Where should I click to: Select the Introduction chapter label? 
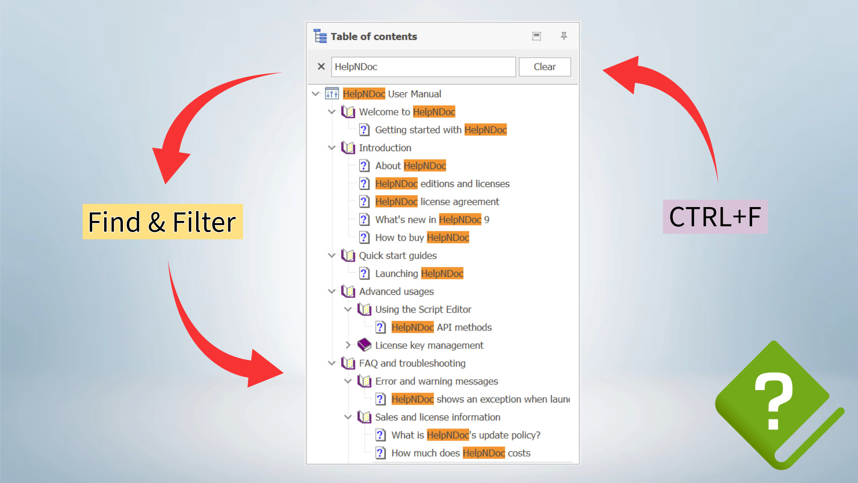click(385, 148)
